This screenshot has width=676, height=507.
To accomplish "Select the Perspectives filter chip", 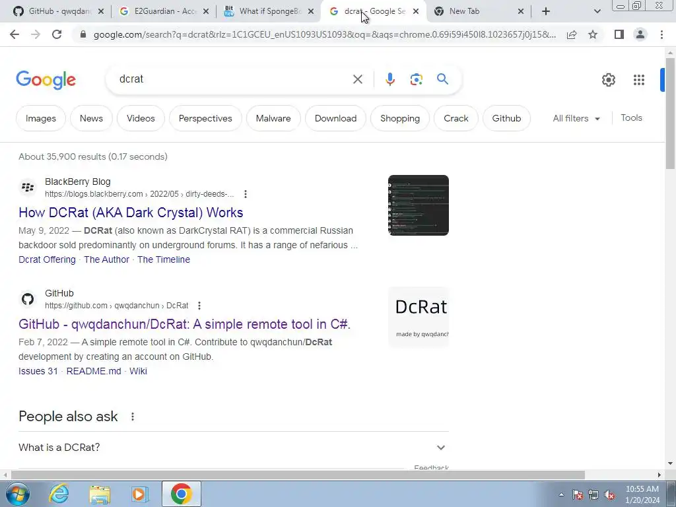I will pyautogui.click(x=205, y=118).
